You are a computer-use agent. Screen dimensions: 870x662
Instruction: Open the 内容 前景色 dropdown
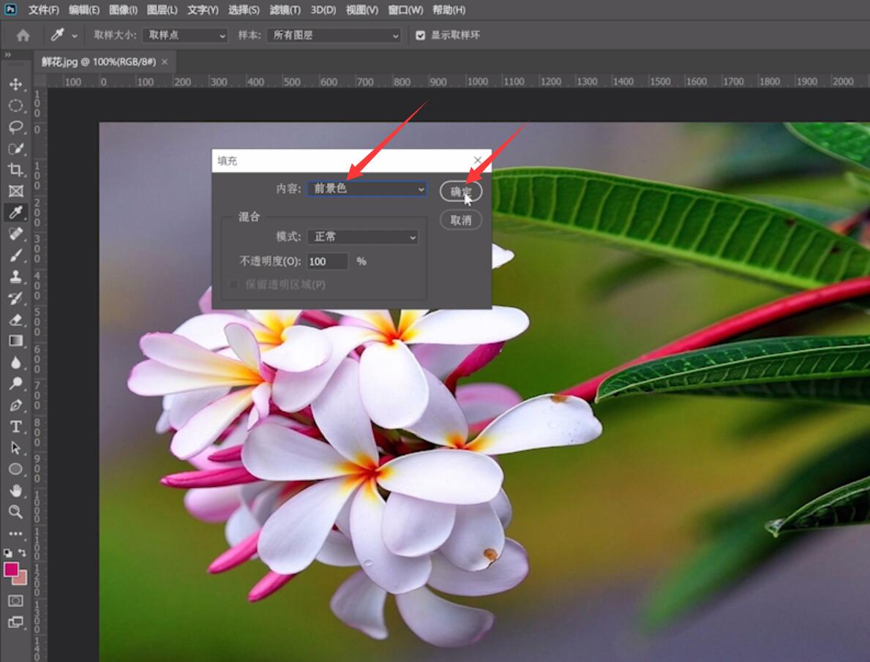click(367, 189)
